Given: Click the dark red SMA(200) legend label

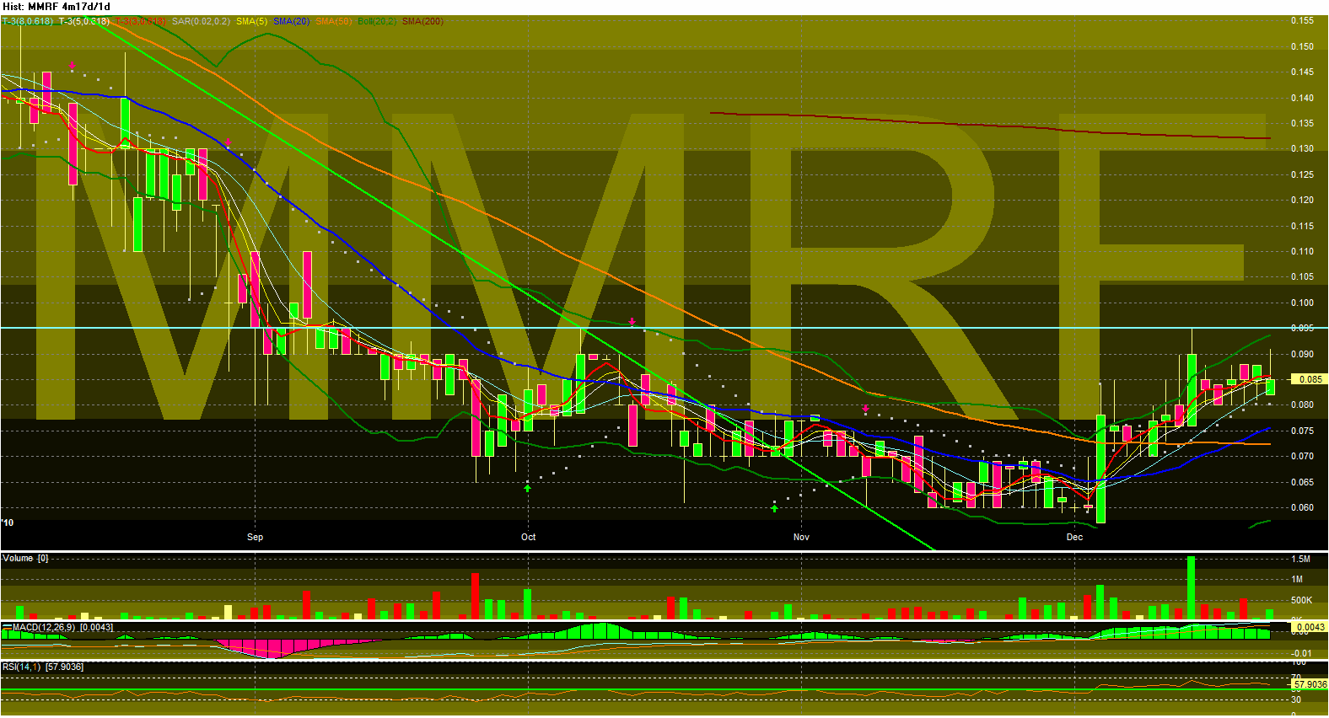Looking at the screenshot, I should (422, 21).
